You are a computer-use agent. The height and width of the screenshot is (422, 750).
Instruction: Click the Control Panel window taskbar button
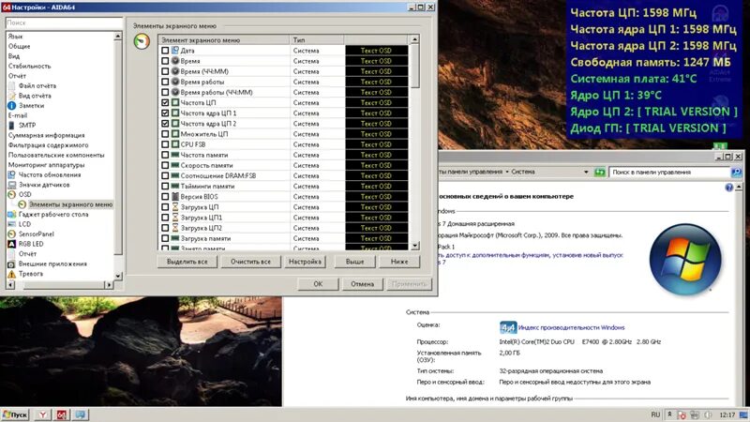80,414
